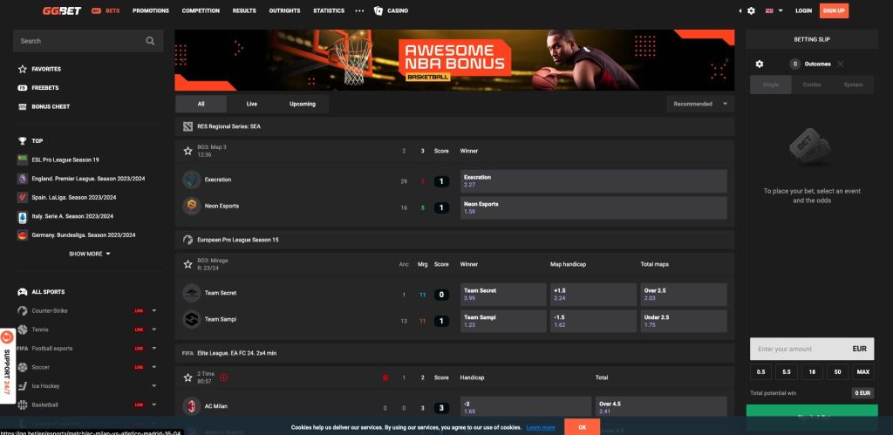Open the Recommended sort dropdown
Viewport: 893px width, 435px height.
click(699, 104)
